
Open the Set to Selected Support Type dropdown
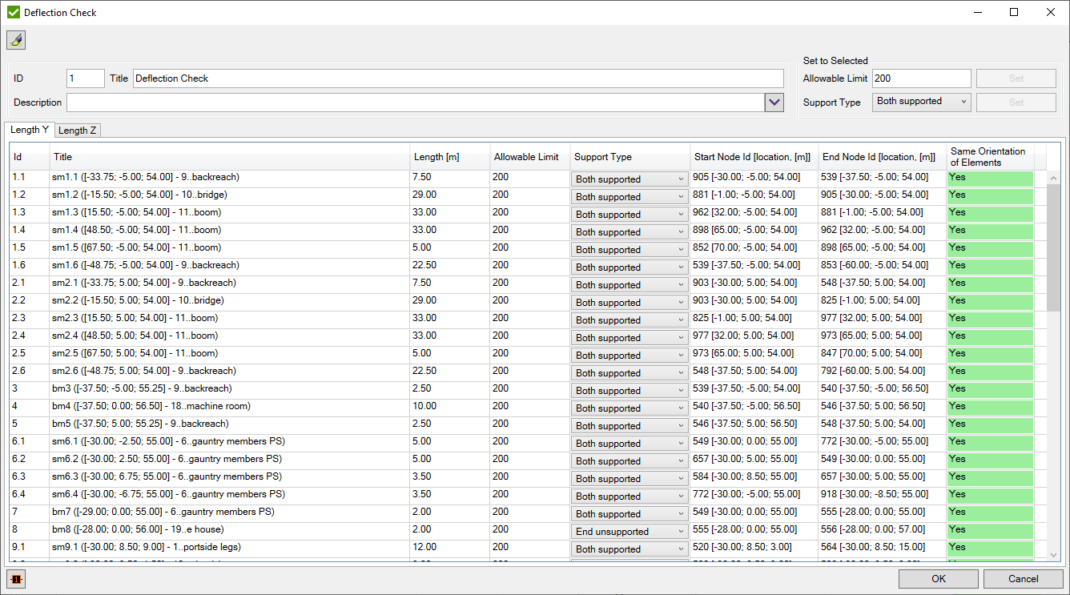coord(921,102)
